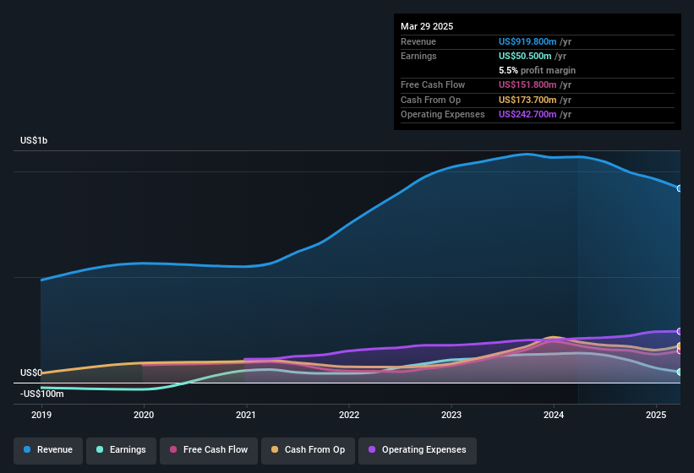694x473 pixels.
Task: Click the 5.5% profit margin text
Action: click(x=537, y=70)
